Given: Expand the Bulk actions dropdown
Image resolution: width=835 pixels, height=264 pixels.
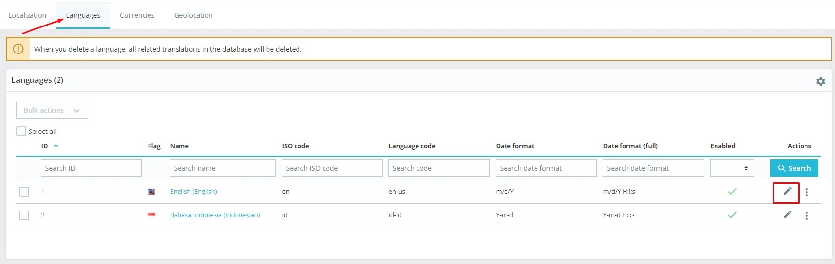Looking at the screenshot, I should [x=52, y=110].
